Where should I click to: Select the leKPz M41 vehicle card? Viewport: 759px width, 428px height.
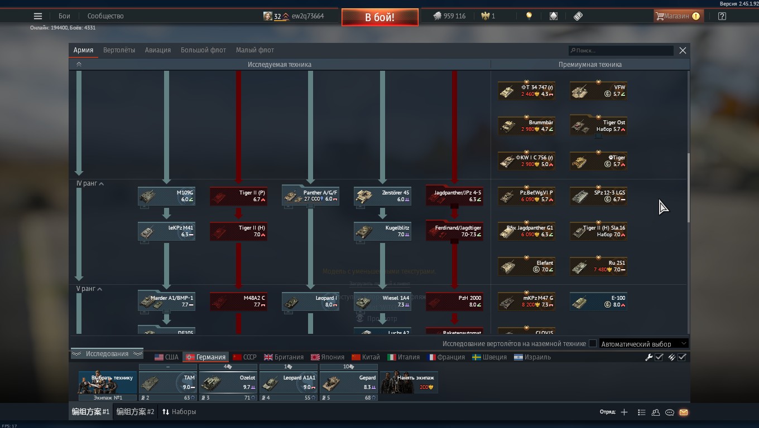click(x=166, y=231)
